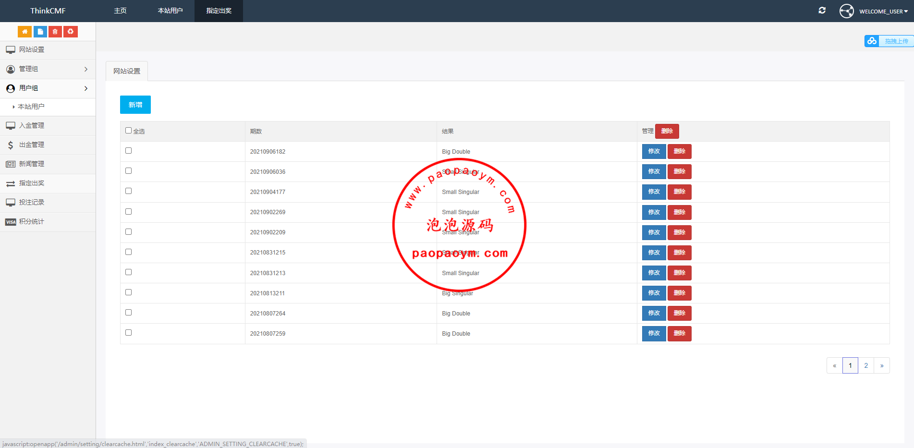Toggle the 全选 select-all checkbox
This screenshot has height=448, width=914.
click(128, 131)
